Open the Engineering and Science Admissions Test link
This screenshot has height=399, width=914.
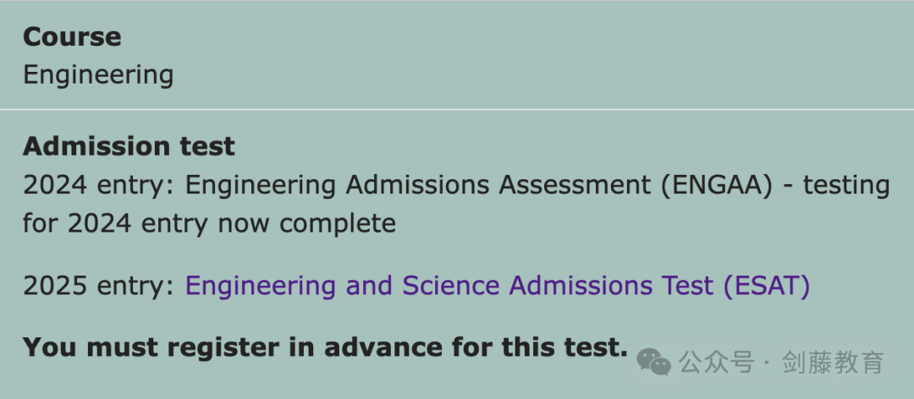pos(498,286)
